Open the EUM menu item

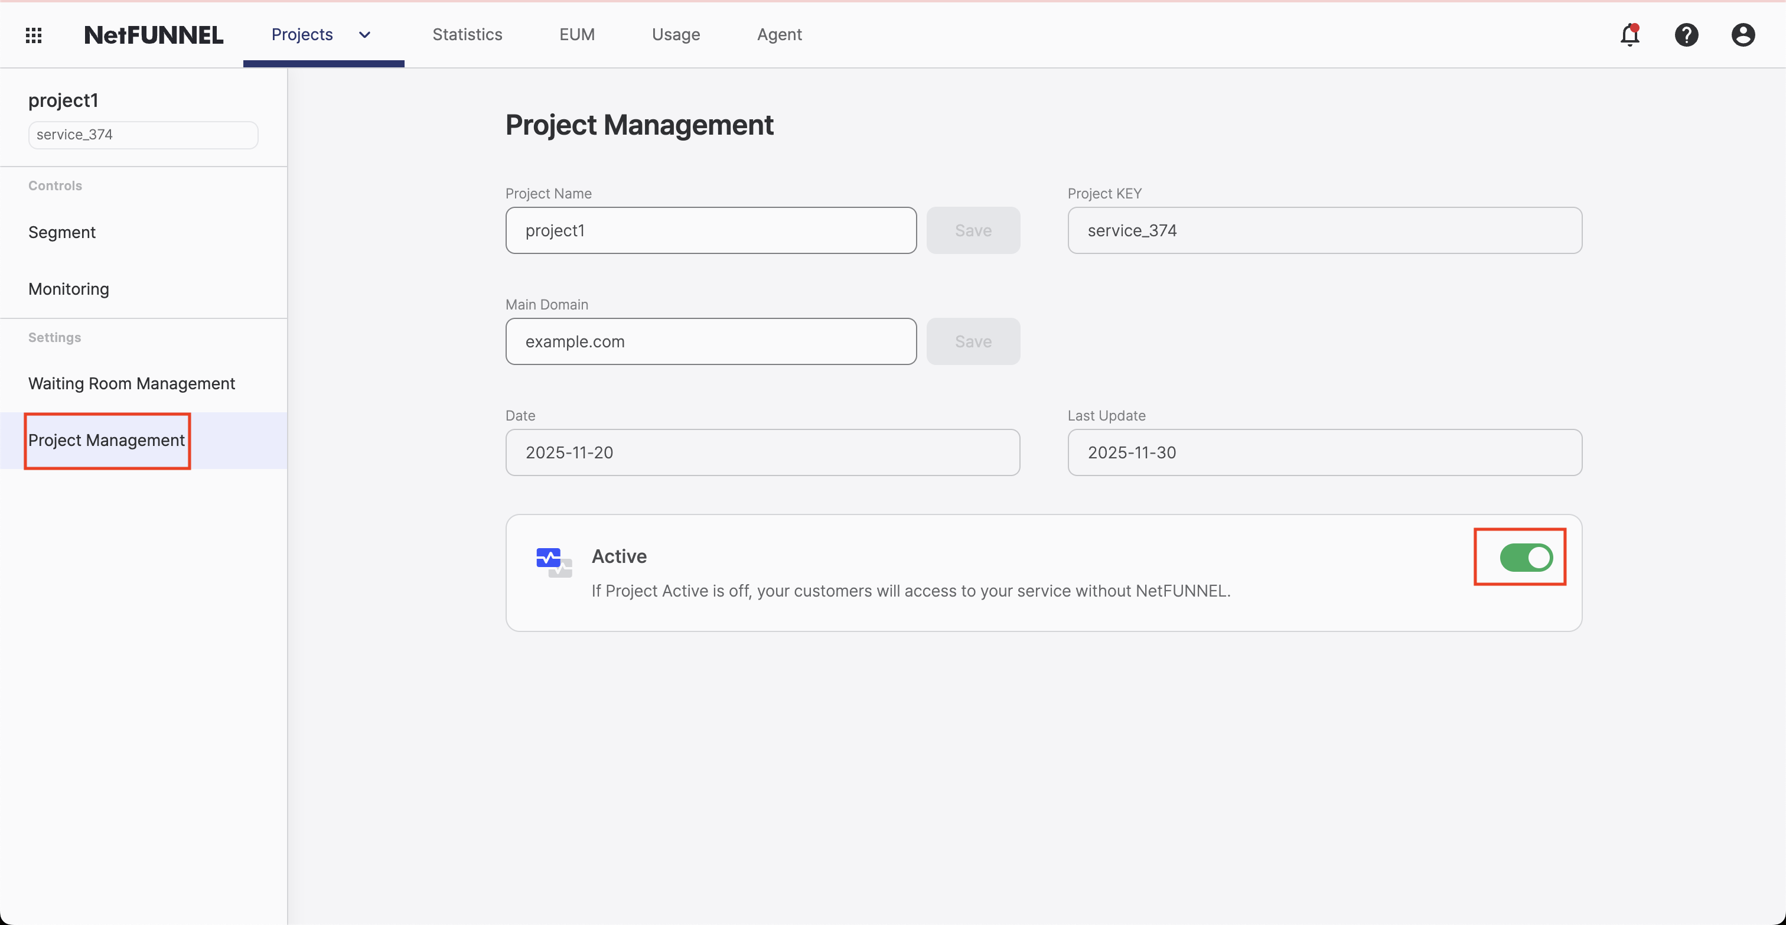577,34
